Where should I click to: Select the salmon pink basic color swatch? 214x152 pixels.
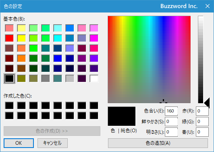9,28
